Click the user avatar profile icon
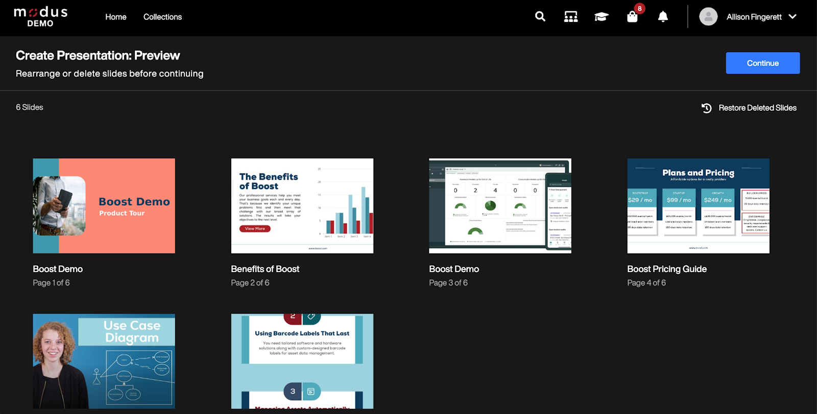This screenshot has height=414, width=817. (708, 17)
